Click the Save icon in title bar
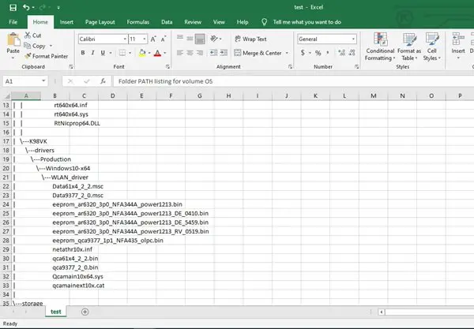 (x=13, y=8)
